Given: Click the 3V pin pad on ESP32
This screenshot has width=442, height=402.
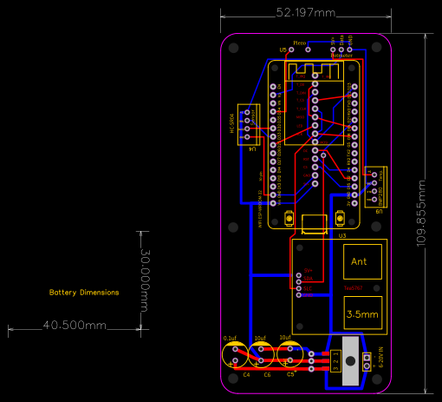Looking at the screenshot, I should click(x=354, y=203).
